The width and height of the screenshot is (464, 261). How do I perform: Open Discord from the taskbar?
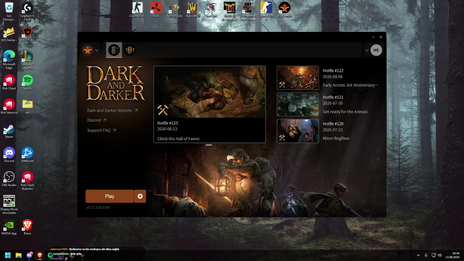tap(29, 255)
